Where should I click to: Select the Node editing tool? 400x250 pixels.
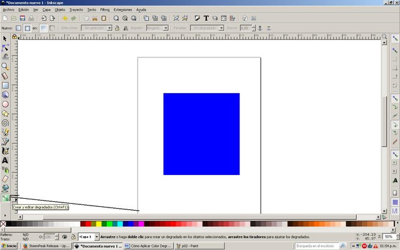click(x=5, y=48)
